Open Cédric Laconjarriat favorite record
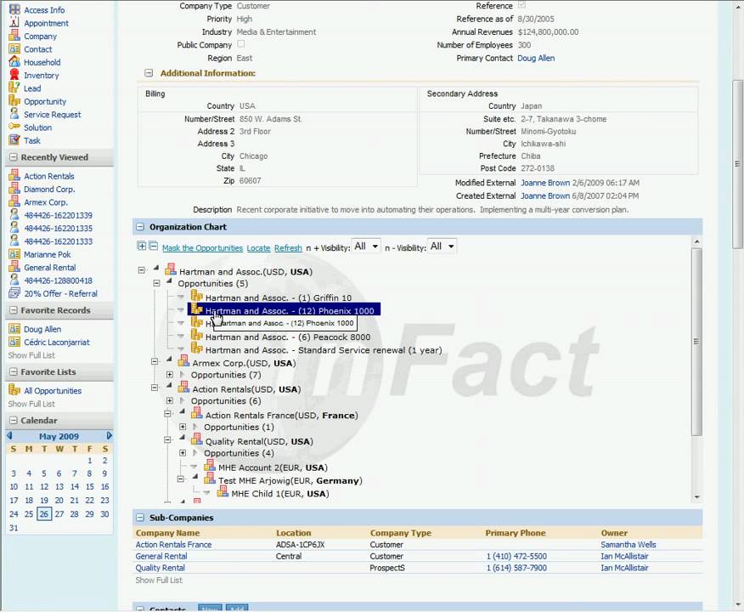 [x=56, y=342]
